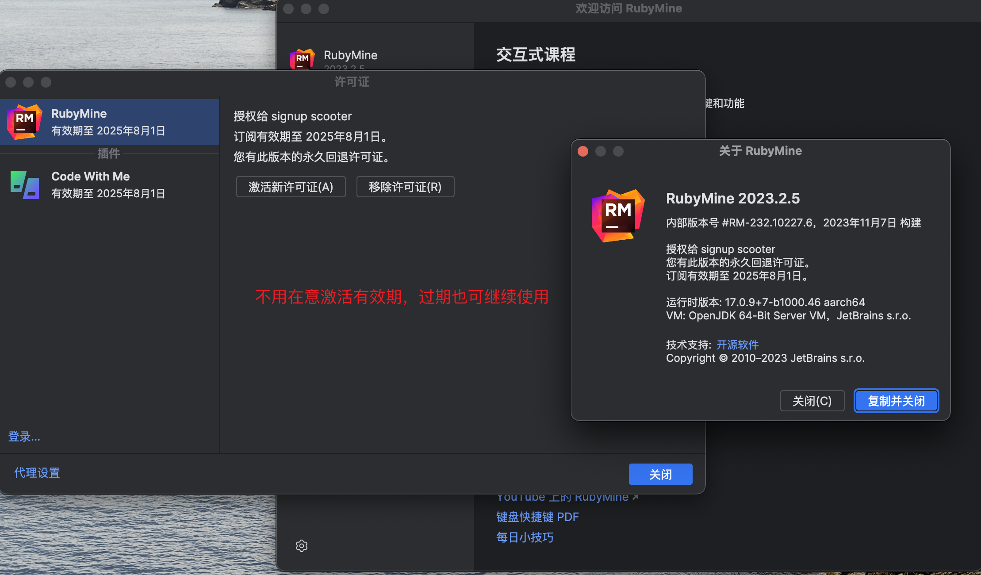Viewport: 981px width, 575px height.
Task: Click the 交互式课程 heading in the welcome window
Action: 536,55
